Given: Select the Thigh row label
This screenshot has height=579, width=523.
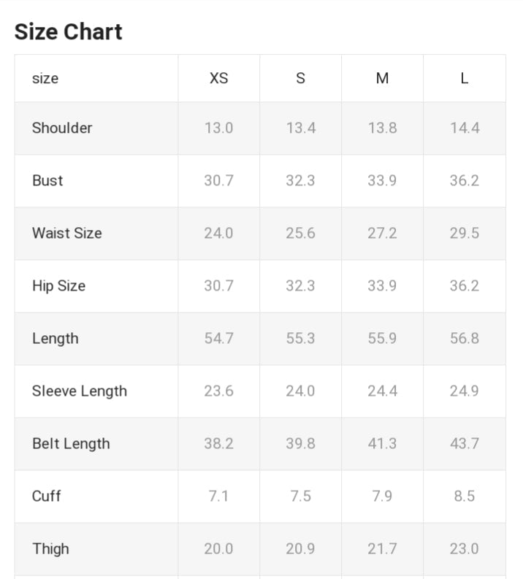Looking at the screenshot, I should coord(50,548).
